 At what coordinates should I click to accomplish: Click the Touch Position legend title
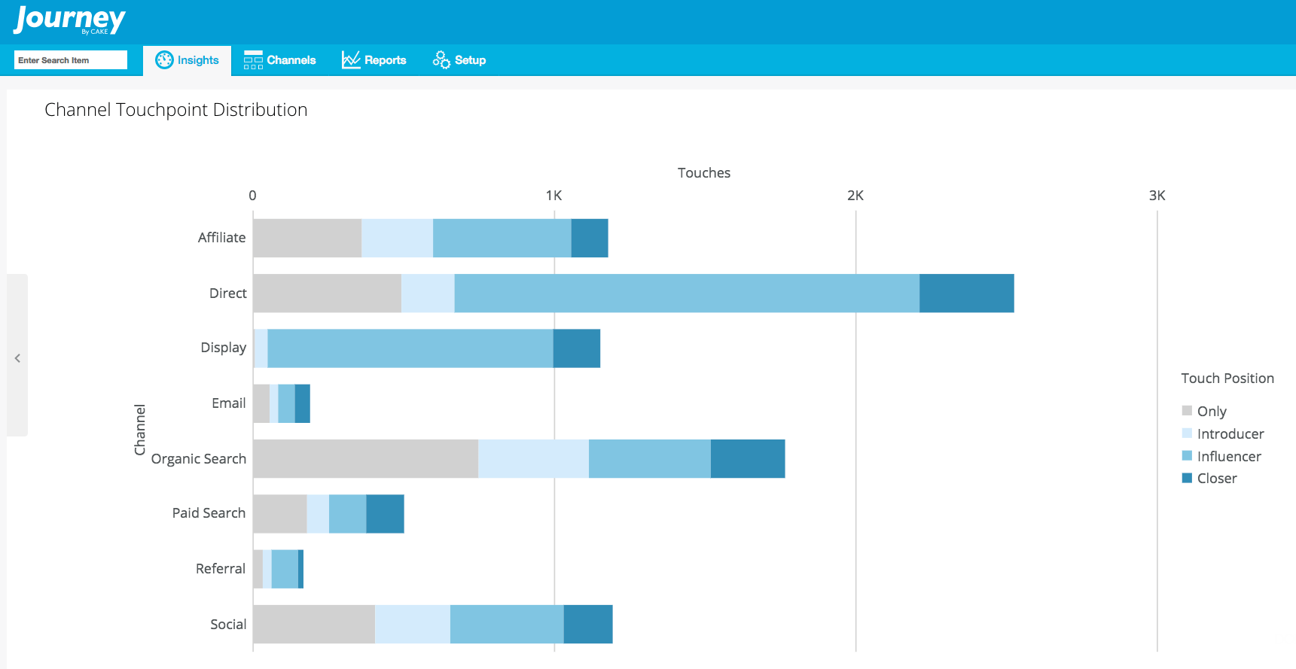pyautogui.click(x=1227, y=379)
